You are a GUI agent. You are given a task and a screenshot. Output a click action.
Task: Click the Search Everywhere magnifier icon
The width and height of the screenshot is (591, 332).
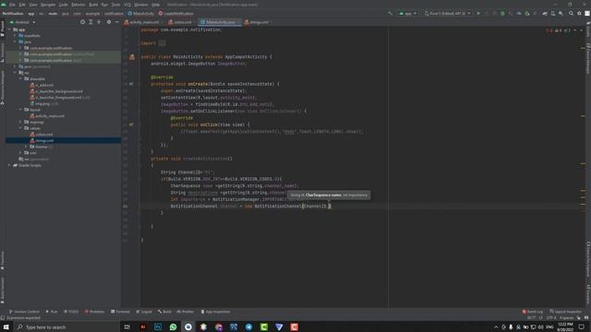[x=571, y=14]
